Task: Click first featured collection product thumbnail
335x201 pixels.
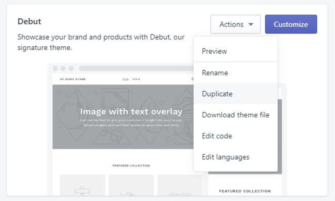Action: point(82,185)
